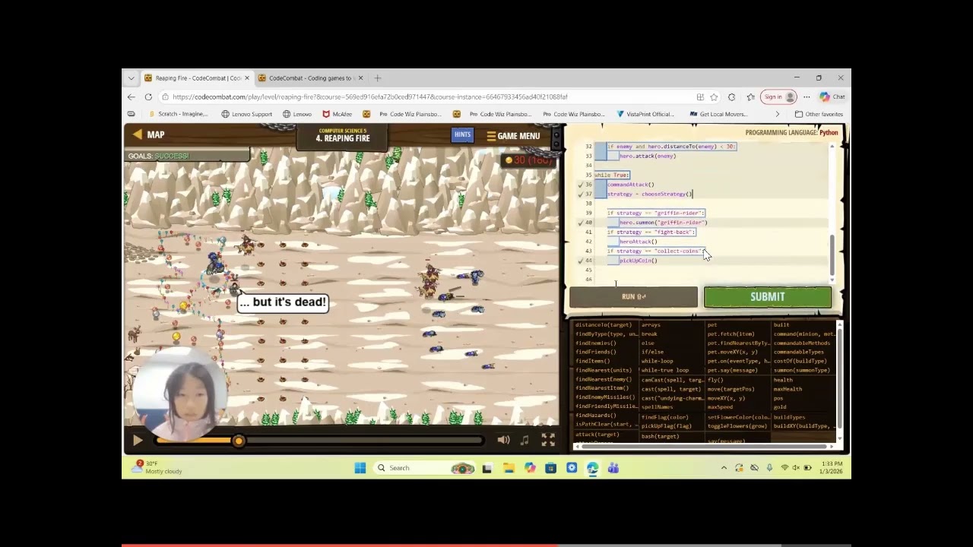Viewport: 973px width, 547px height.
Task: Open the HINTS panel
Action: click(462, 135)
